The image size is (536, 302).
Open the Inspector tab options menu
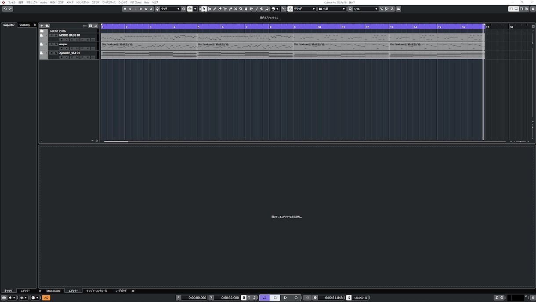[x=35, y=25]
